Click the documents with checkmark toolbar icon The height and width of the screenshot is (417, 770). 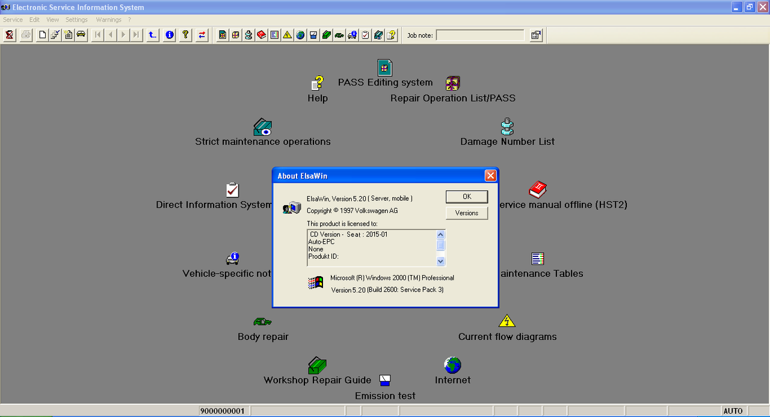click(x=55, y=35)
